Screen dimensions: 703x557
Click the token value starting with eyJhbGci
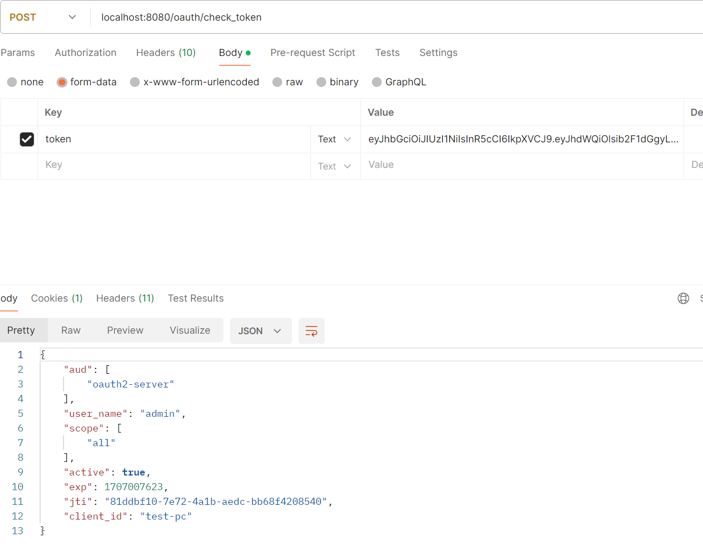[523, 139]
